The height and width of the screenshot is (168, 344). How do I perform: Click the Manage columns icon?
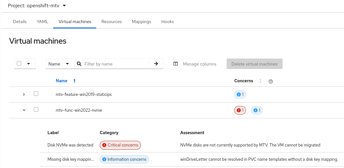[x=176, y=64]
